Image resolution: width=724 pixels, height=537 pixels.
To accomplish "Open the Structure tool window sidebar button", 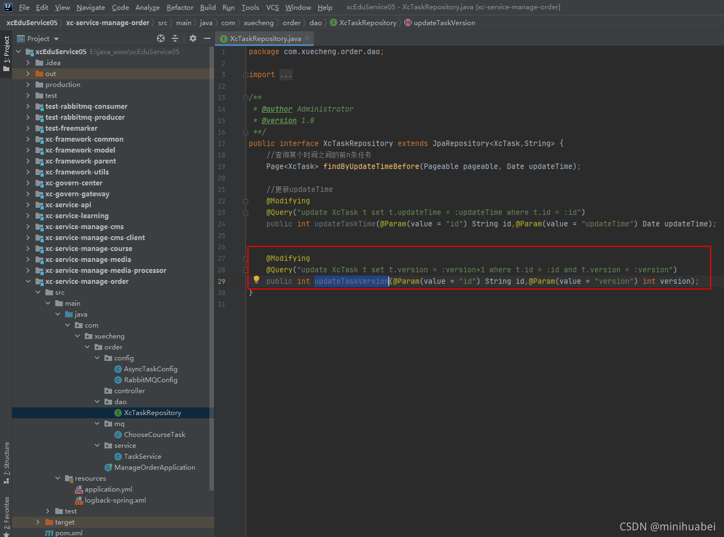I will click(7, 463).
